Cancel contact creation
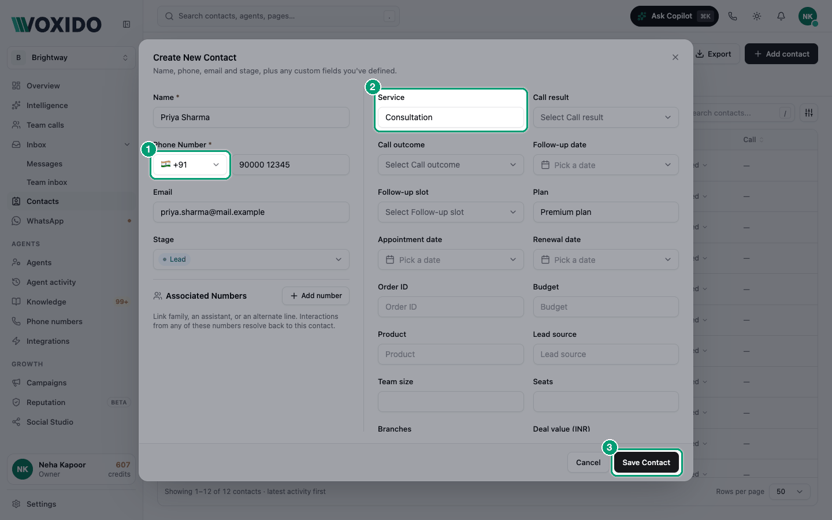The image size is (832, 520). point(588,462)
